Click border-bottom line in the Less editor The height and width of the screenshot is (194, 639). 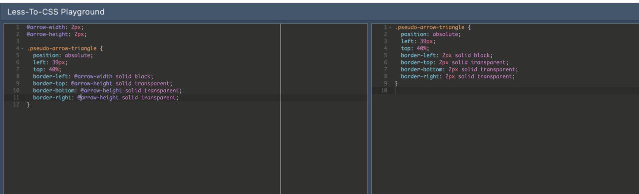pos(107,90)
